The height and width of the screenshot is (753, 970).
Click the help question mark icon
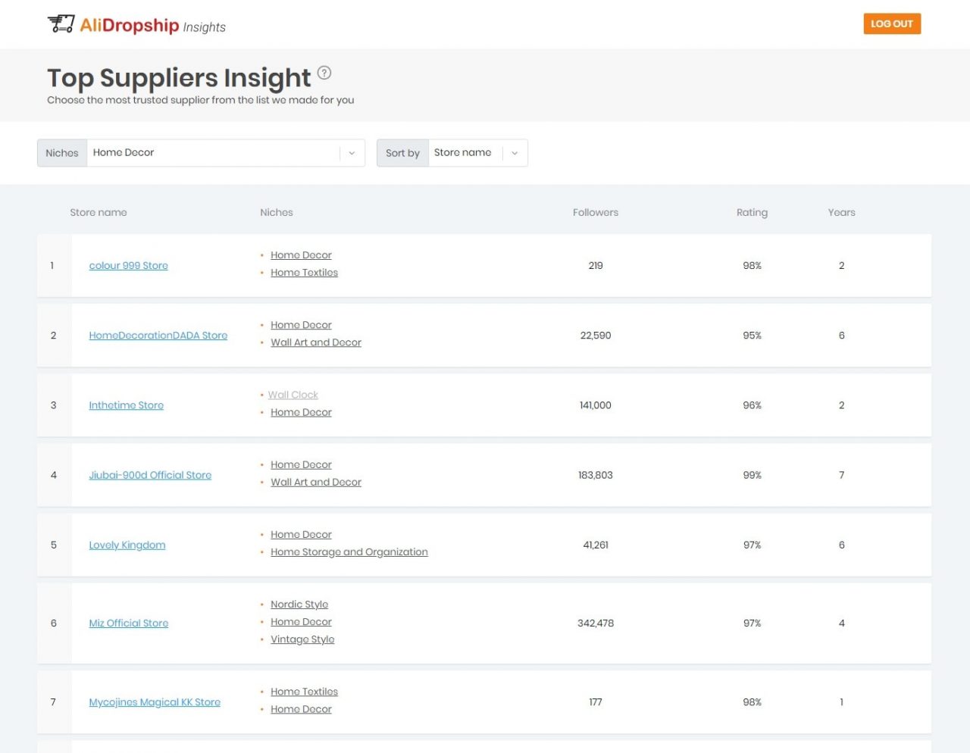(324, 73)
